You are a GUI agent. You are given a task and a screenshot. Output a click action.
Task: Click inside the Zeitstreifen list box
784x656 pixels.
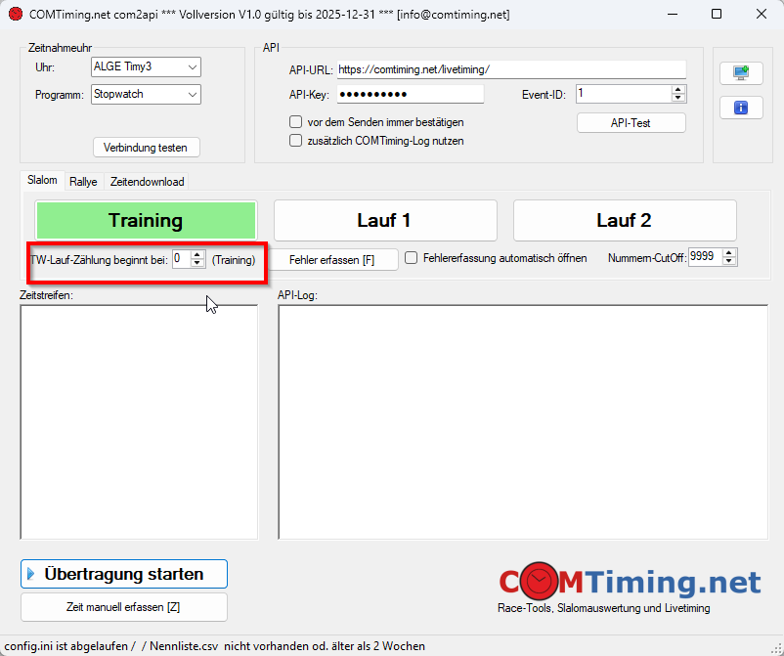click(x=139, y=422)
